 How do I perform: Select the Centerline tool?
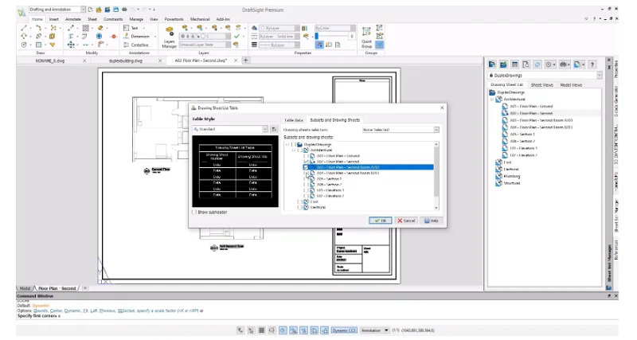(x=136, y=45)
